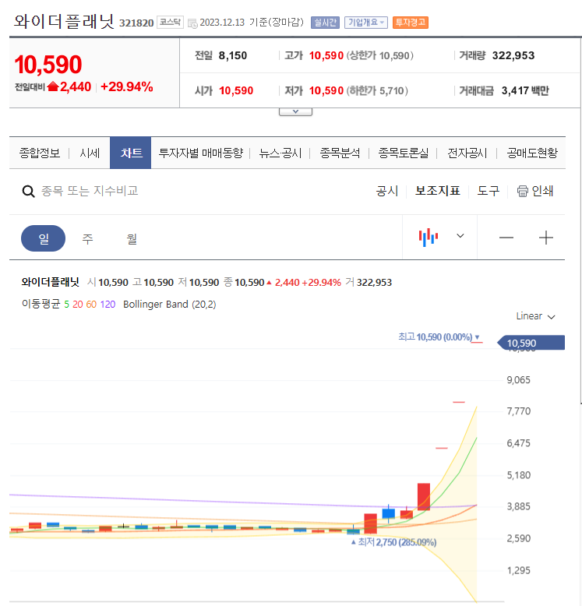Click the 와이더플래닛 stock title

click(x=64, y=21)
